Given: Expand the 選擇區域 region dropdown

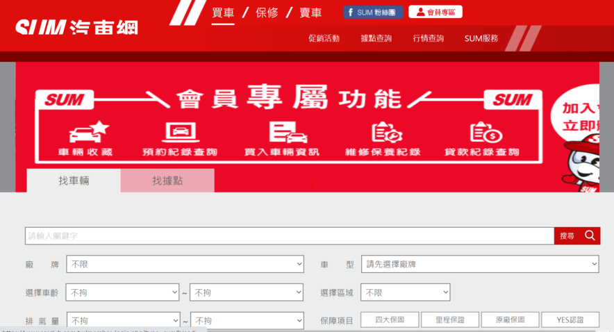Looking at the screenshot, I should [406, 292].
